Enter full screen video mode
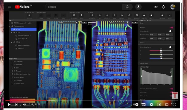 click(174, 105)
